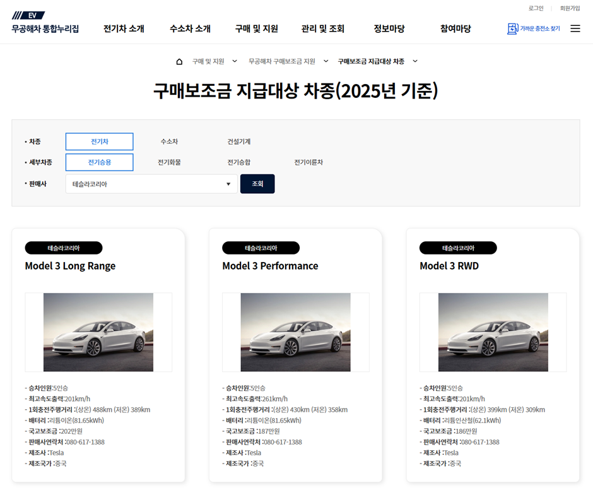Click Long Range card 배터리 리튬이온(81.65kWh) text
593x497 pixels.
(x=65, y=421)
